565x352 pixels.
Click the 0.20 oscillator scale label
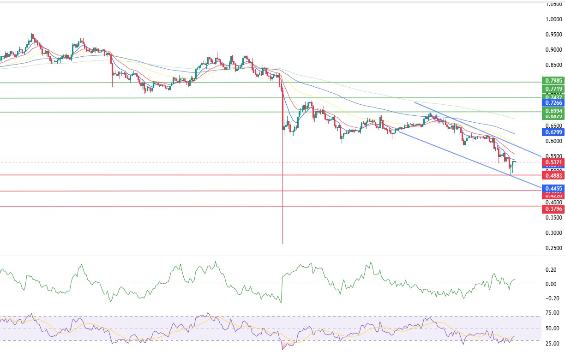(x=552, y=270)
